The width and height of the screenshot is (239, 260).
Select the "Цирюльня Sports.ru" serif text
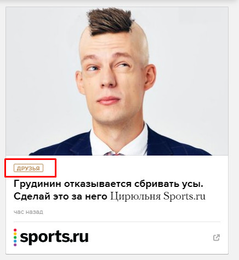pyautogui.click(x=158, y=196)
